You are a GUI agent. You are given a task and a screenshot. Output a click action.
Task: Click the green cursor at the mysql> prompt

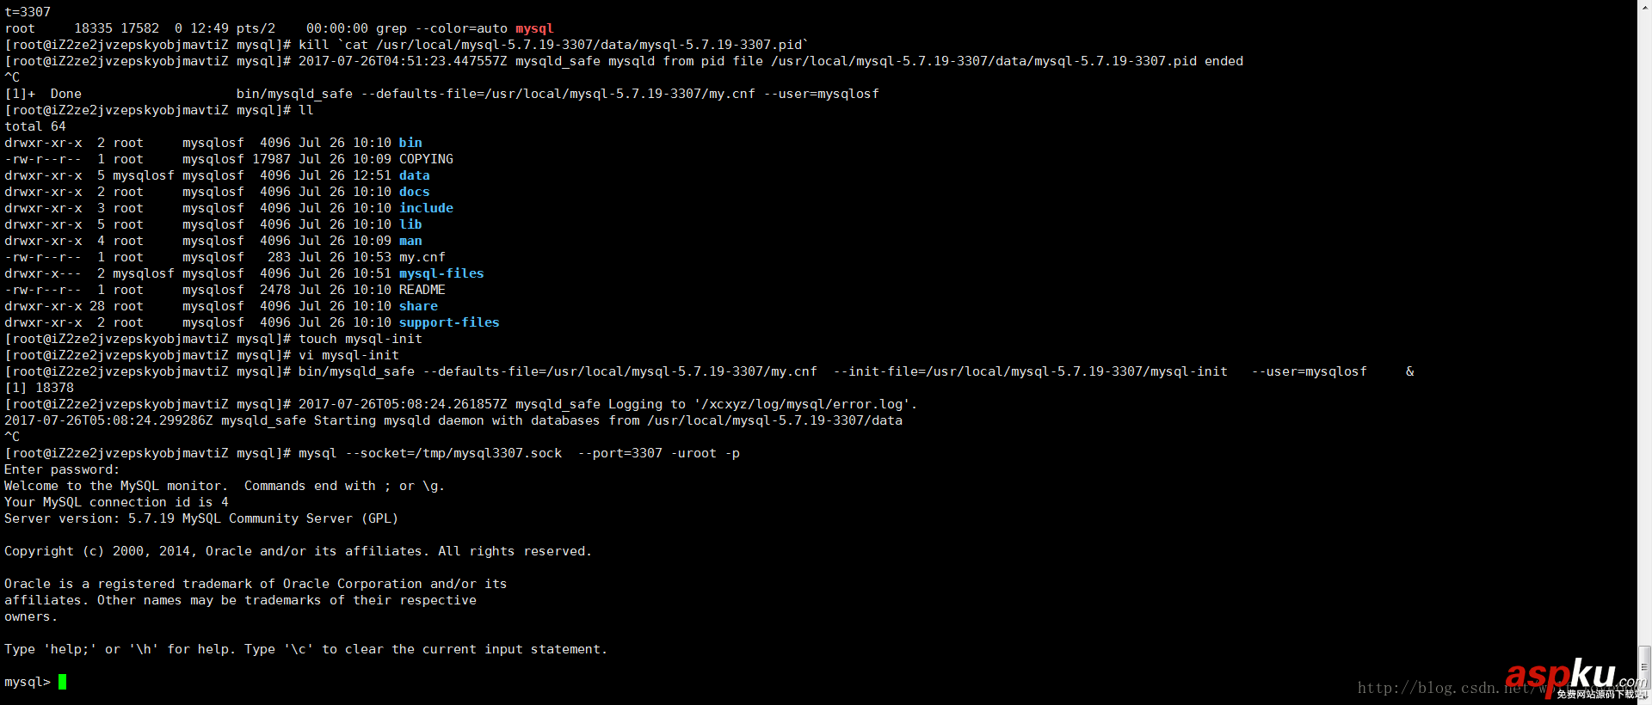62,682
